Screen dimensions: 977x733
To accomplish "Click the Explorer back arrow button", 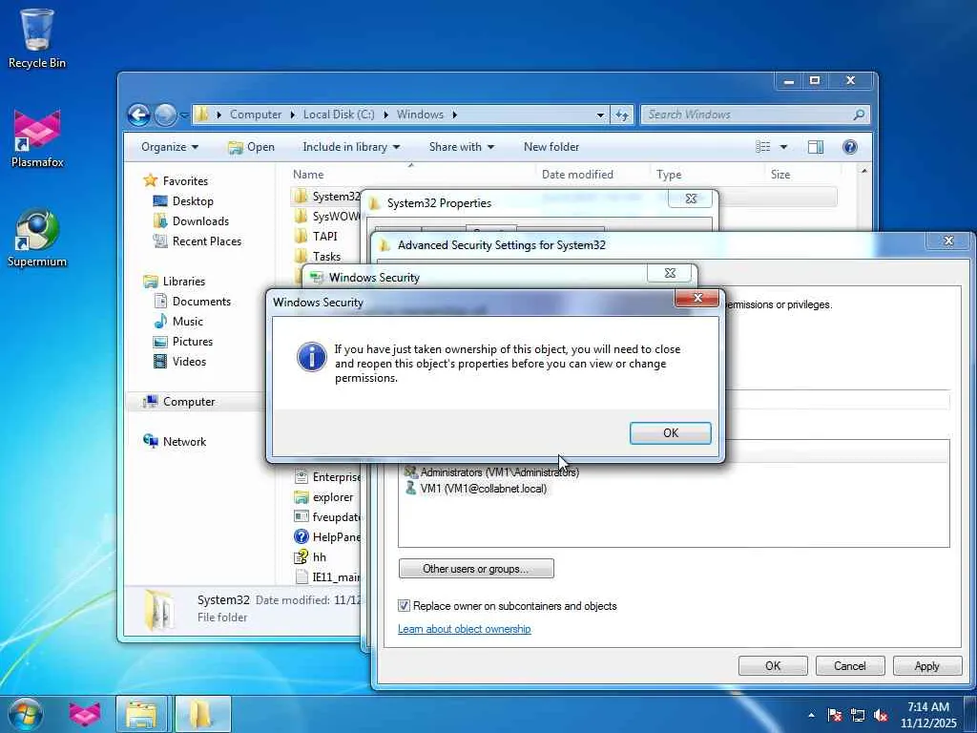I will [x=139, y=115].
